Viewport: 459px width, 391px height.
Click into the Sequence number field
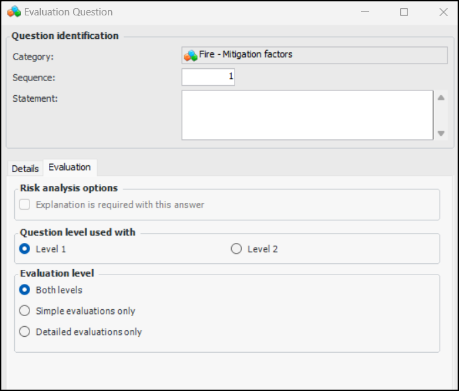click(x=208, y=77)
